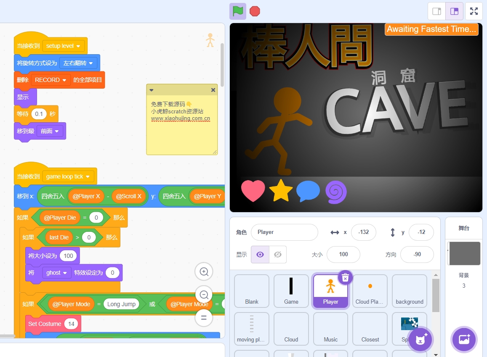
Task: Open the RECORD list dropdown
Action: click(51, 80)
